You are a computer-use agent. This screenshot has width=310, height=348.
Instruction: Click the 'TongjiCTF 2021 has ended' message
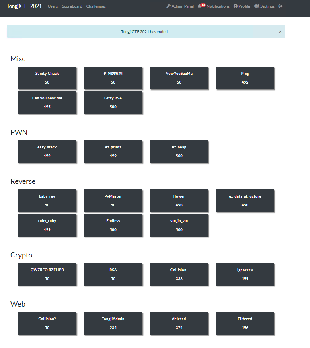tap(144, 32)
